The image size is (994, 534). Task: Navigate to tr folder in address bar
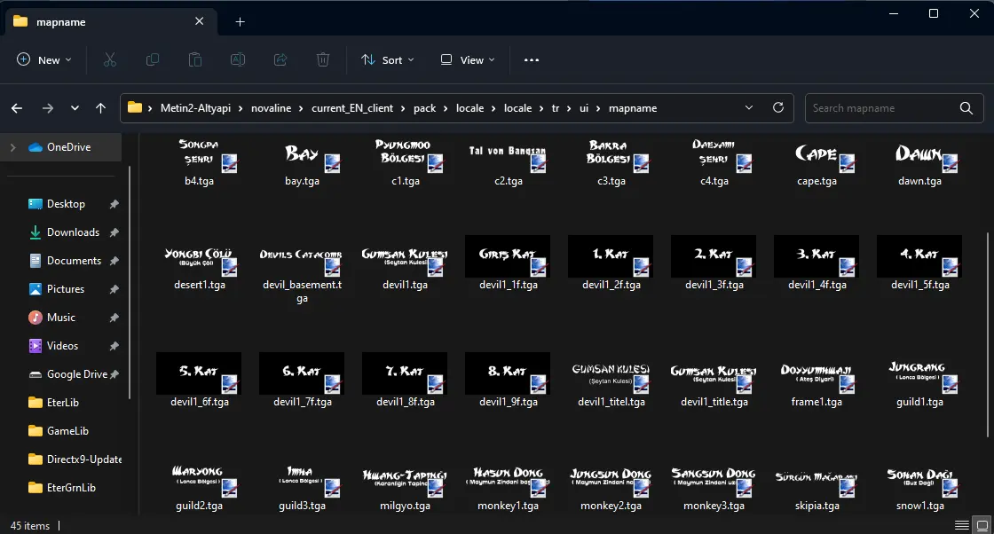tap(556, 108)
